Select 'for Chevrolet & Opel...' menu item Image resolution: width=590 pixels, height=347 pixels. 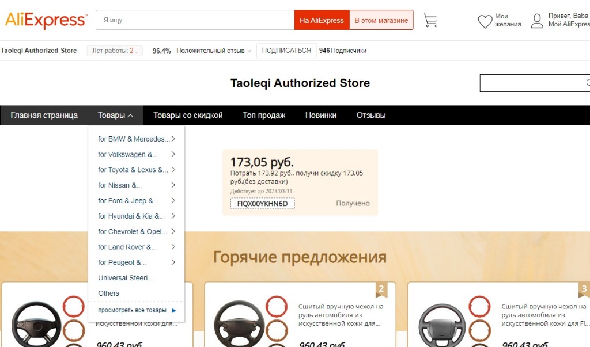(133, 231)
